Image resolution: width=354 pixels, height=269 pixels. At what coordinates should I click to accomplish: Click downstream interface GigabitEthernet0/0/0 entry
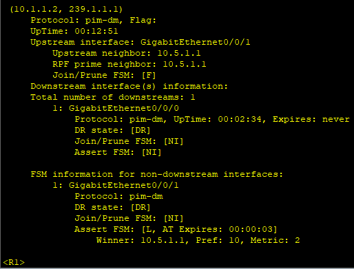(x=124, y=108)
